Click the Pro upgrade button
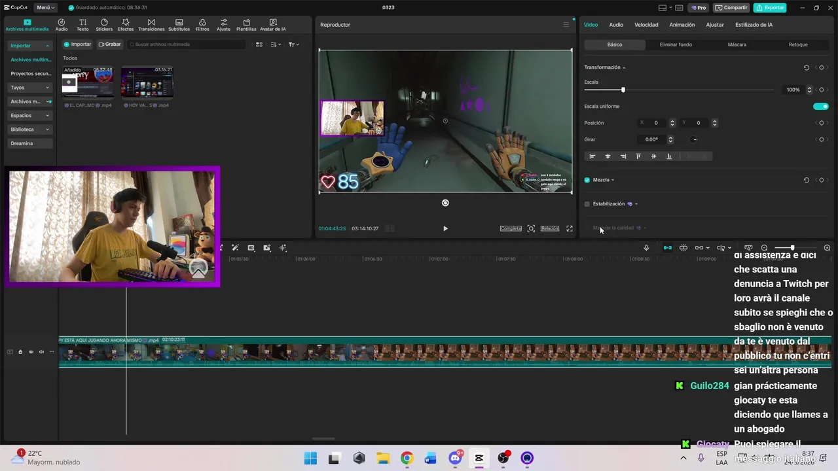 699,8
